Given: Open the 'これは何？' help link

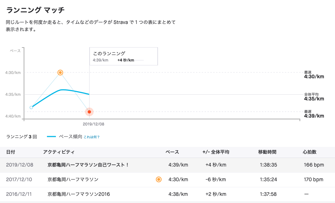Looking at the screenshot, I should (91, 137).
